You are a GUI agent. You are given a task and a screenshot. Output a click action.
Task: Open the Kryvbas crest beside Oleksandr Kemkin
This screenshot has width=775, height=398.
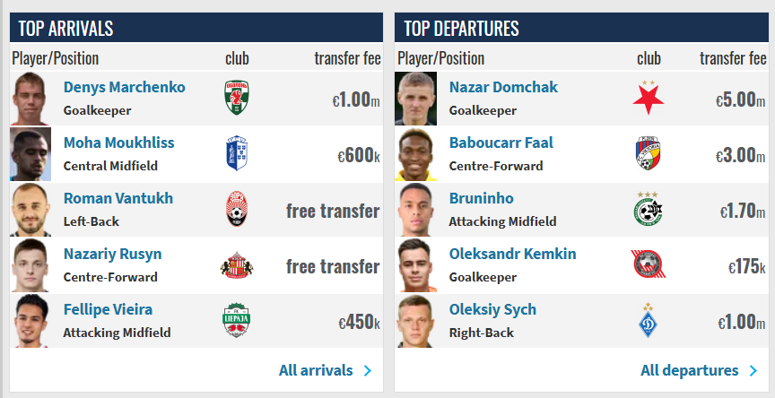point(648,264)
